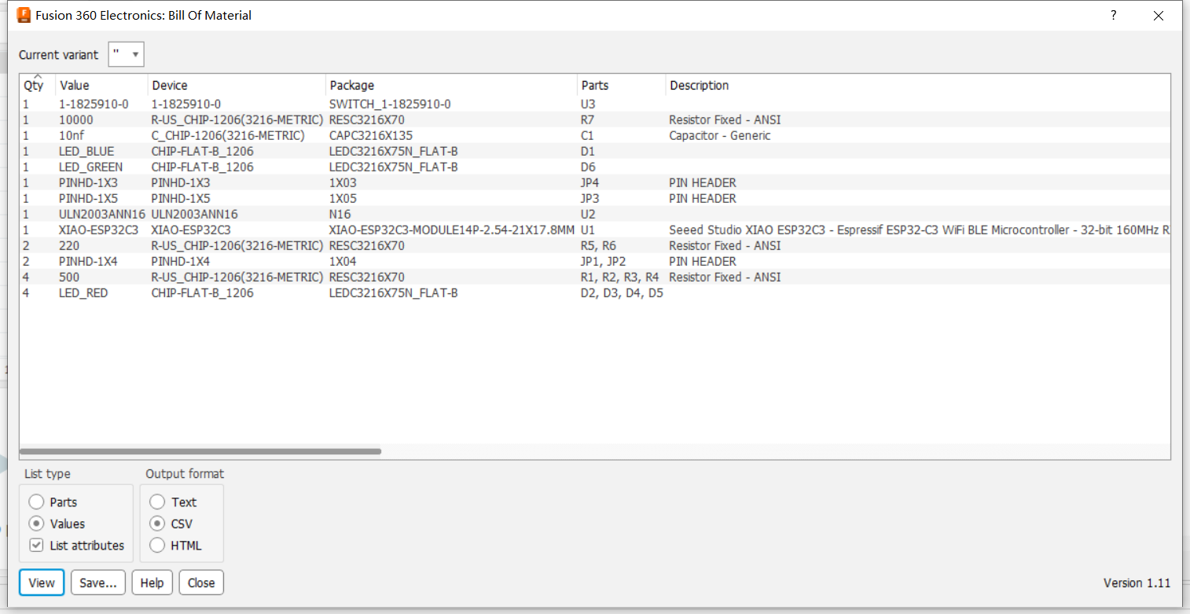Image resolution: width=1190 pixels, height=614 pixels.
Task: Click parts cell U3
Action: coord(587,104)
